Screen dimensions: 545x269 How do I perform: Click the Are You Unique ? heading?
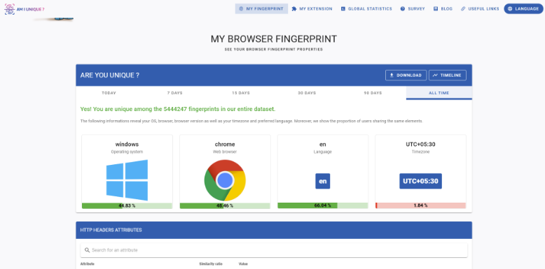[110, 75]
